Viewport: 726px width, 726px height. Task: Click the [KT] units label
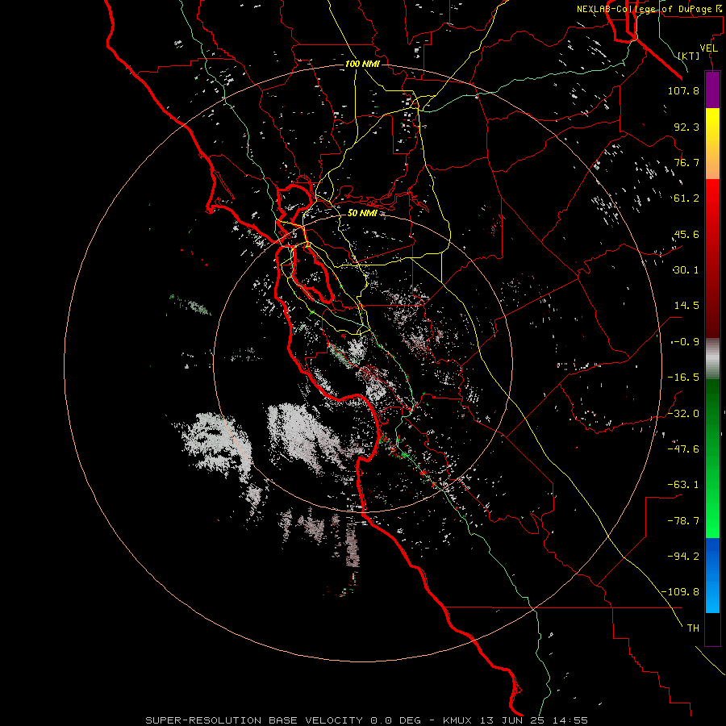click(x=689, y=56)
